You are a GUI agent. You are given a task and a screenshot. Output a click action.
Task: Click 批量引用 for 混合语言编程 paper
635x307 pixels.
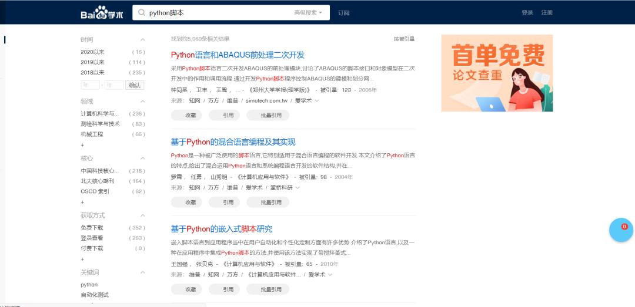268,203
